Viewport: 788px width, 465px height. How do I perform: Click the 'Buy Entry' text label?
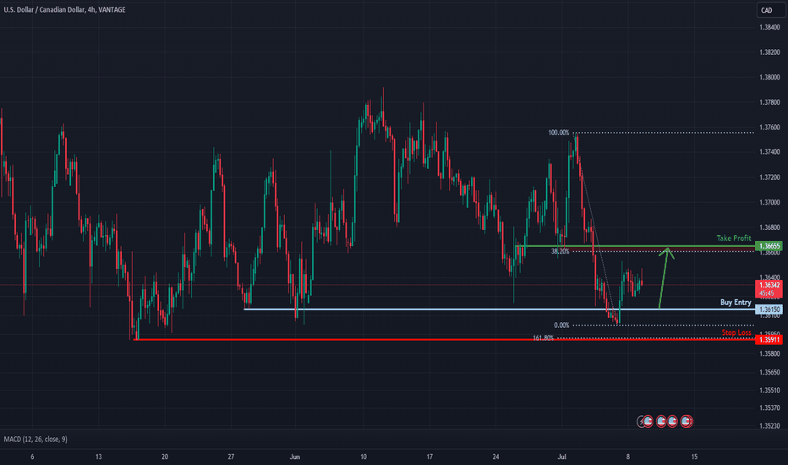point(736,302)
